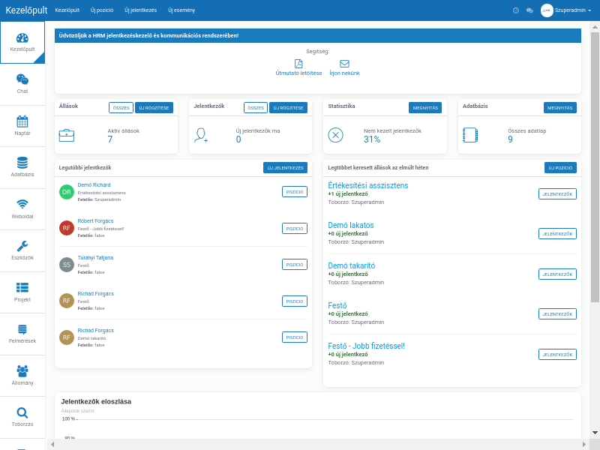Open the Útmutató letöltése link
The image size is (600, 450).
(x=298, y=73)
